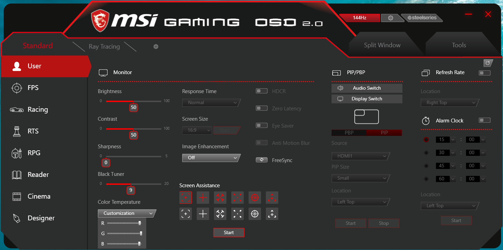This screenshot has width=503, height=250.
Task: Open the Image Enhancement dropdown
Action: 211,158
